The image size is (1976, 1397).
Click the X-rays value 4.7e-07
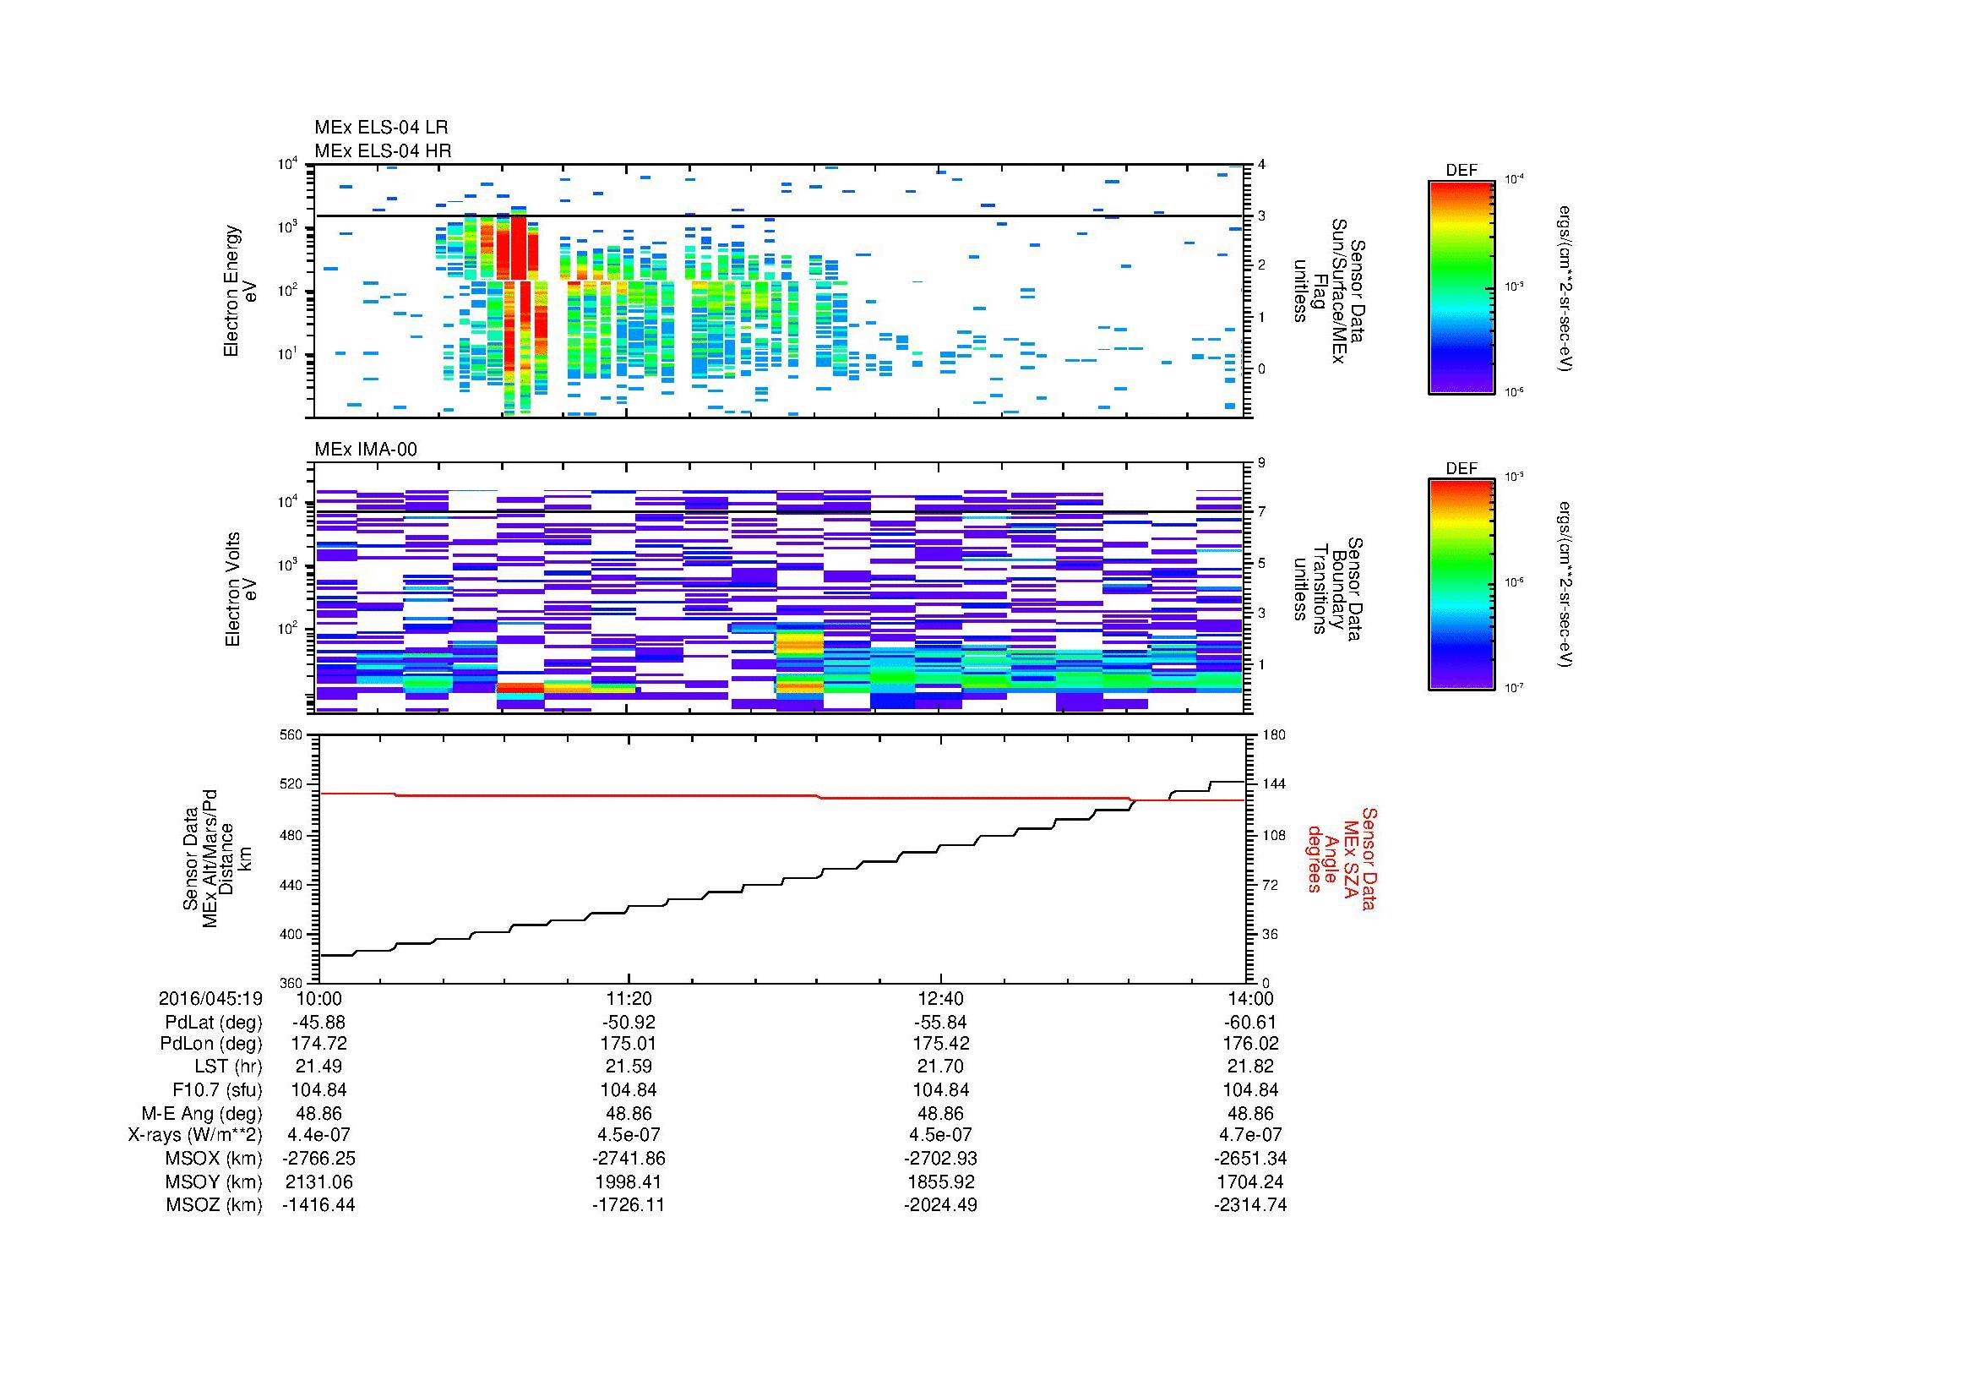pyautogui.click(x=1250, y=1135)
